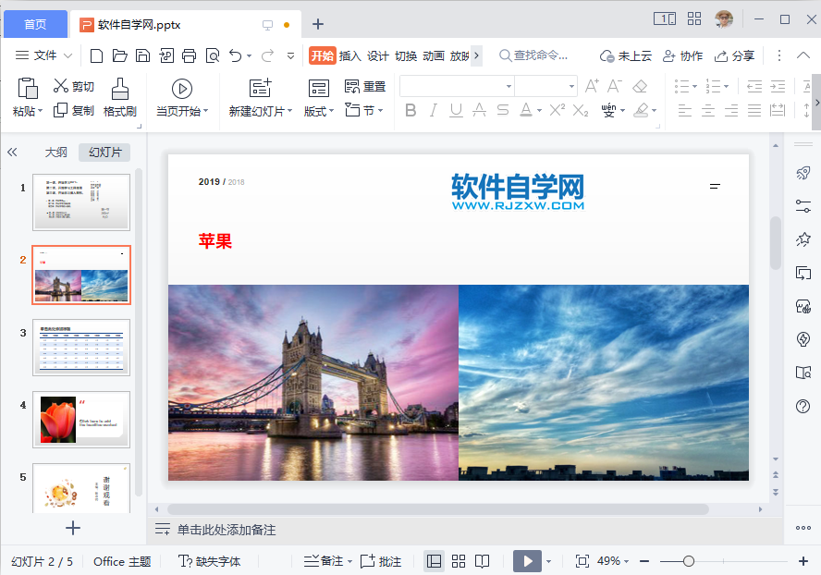Expand the zoom percentage dropdown showing 49%
The image size is (821, 575).
coord(612,560)
